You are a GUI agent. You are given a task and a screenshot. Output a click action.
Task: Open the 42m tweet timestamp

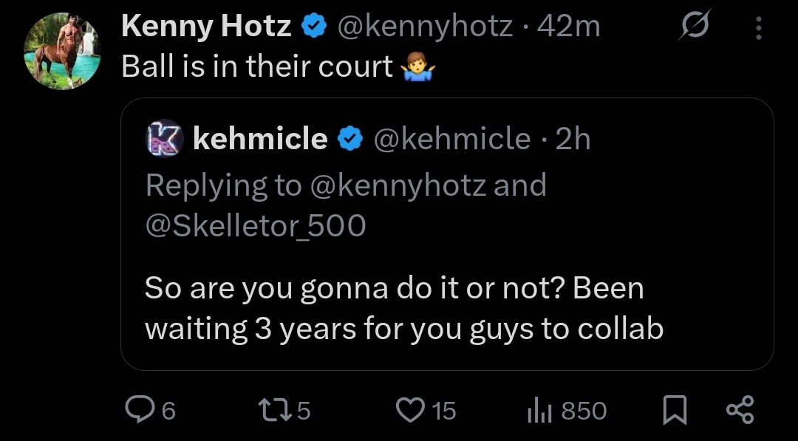[569, 27]
